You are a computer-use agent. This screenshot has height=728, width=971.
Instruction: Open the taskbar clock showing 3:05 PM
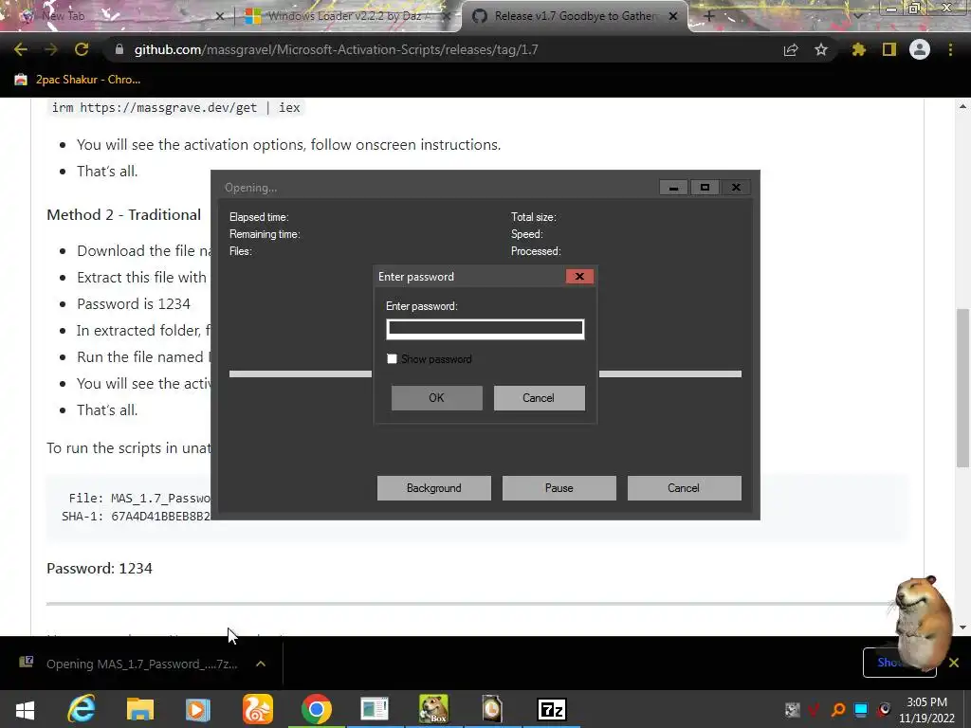click(x=927, y=710)
